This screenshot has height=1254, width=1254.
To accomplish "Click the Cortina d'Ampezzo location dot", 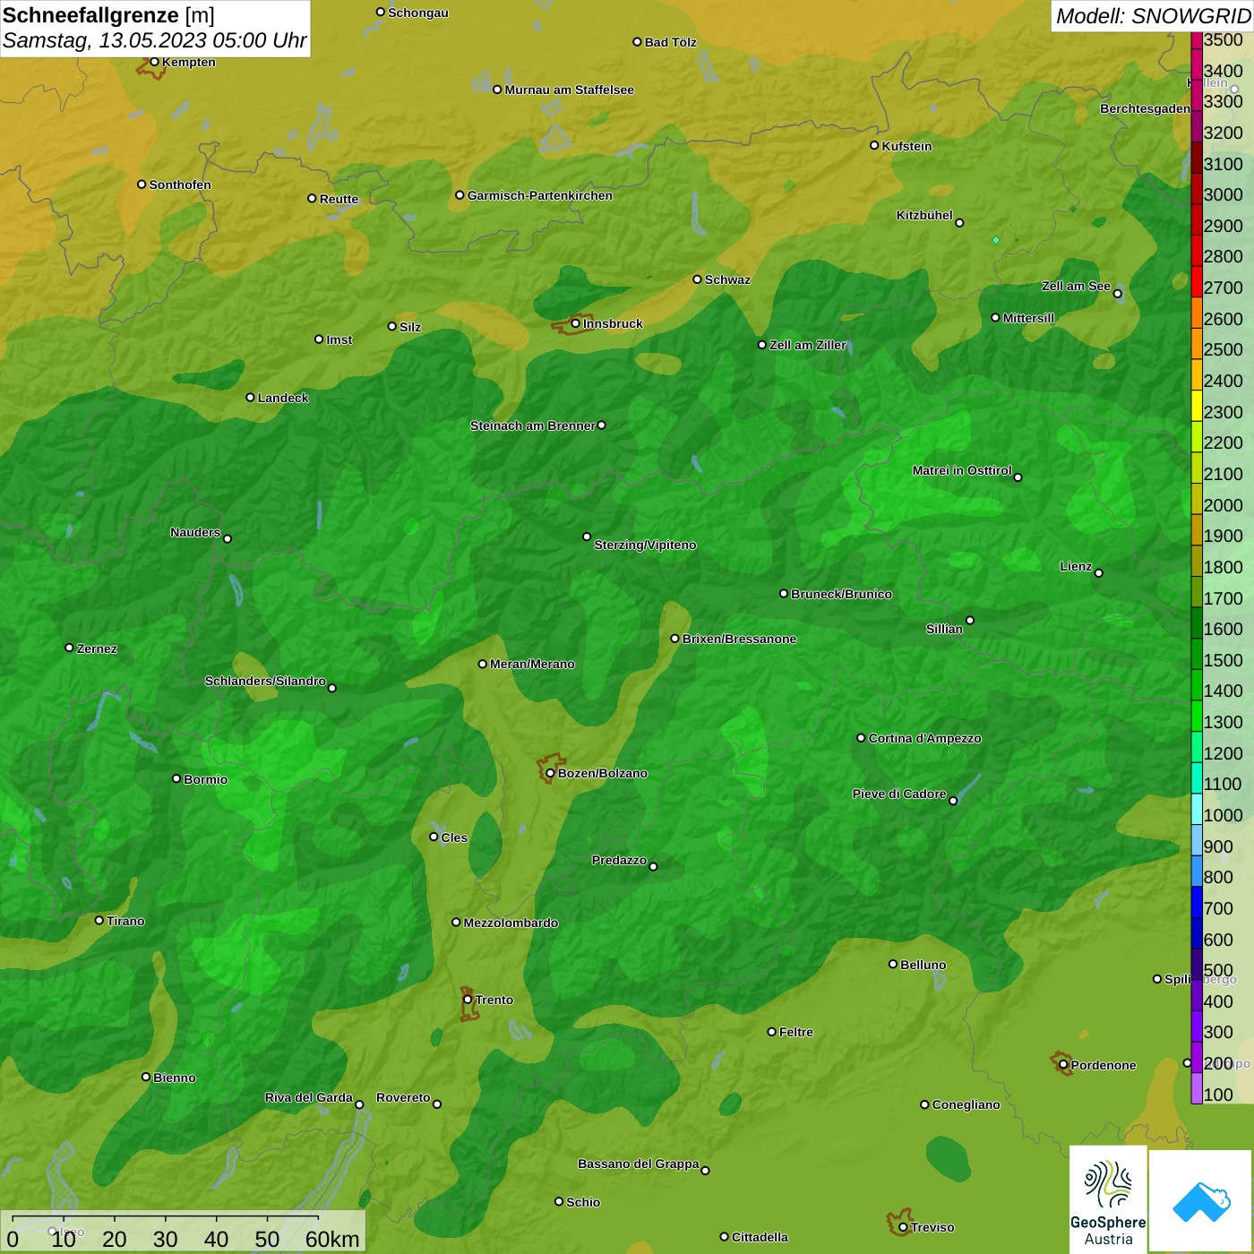I will [861, 738].
